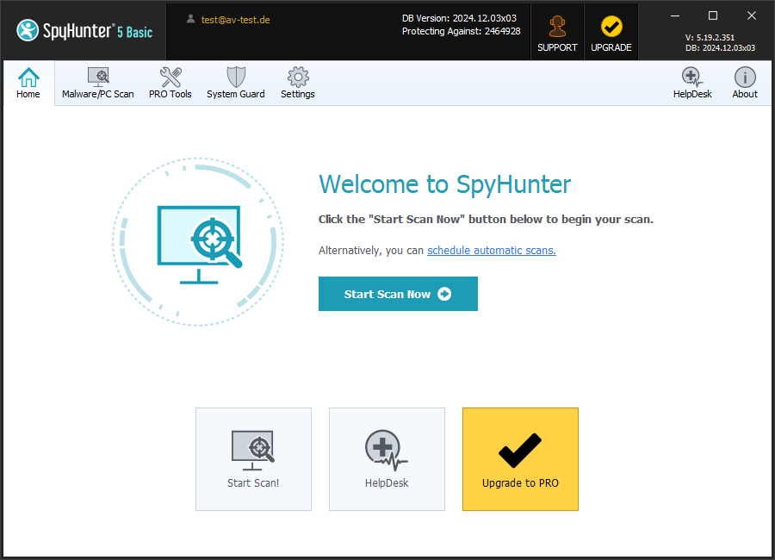Click the test@av-test.de account label
The height and width of the screenshot is (560, 775).
point(236,19)
